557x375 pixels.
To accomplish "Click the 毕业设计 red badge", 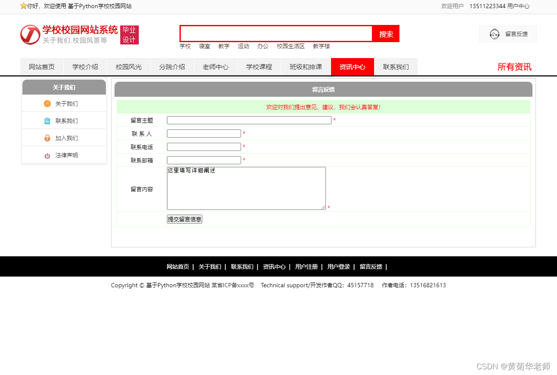I will click(130, 35).
